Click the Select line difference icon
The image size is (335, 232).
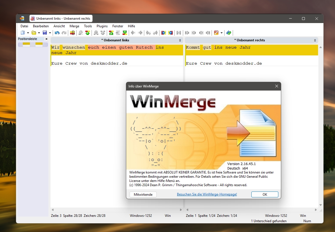coord(72,33)
